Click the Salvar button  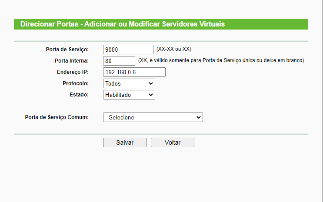point(125,142)
